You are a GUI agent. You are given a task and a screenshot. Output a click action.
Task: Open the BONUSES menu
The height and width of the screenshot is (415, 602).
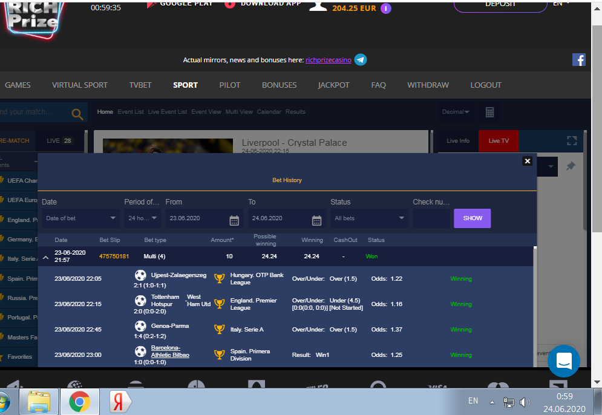point(279,85)
